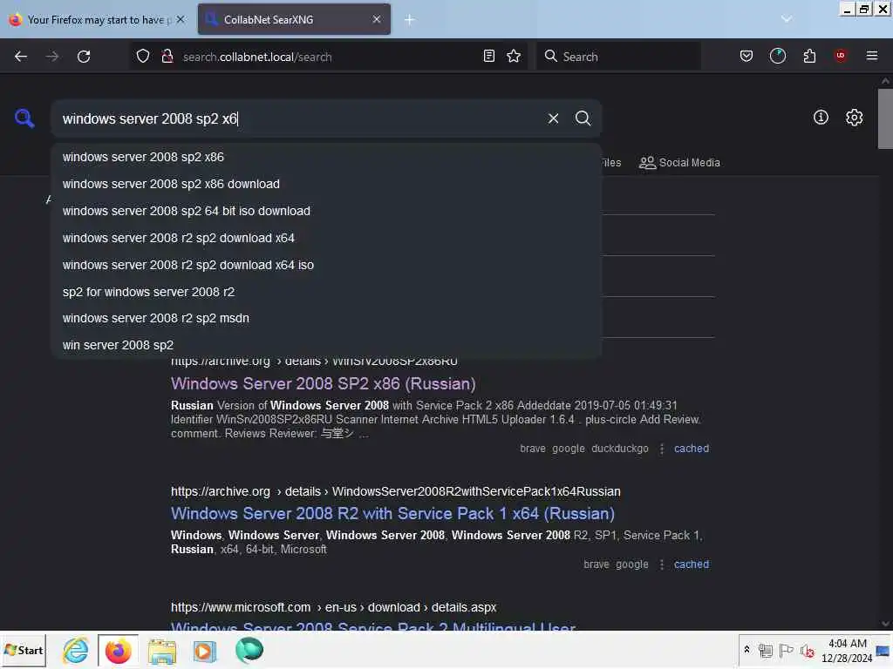Open cached link for R2 Service Pack 1 result
The width and height of the screenshot is (893, 669).
[692, 564]
